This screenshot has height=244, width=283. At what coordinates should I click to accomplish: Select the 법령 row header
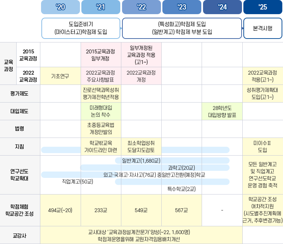(x=20, y=129)
